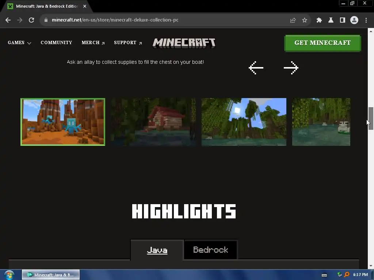Share this page via the share icon

pyautogui.click(x=293, y=20)
